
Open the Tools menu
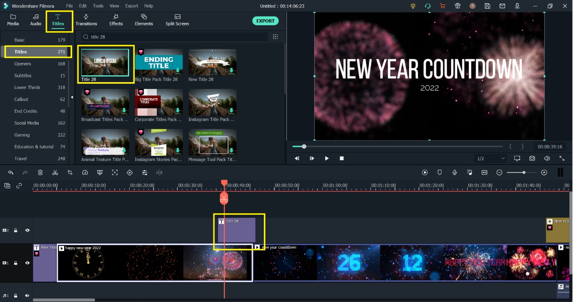coord(98,6)
